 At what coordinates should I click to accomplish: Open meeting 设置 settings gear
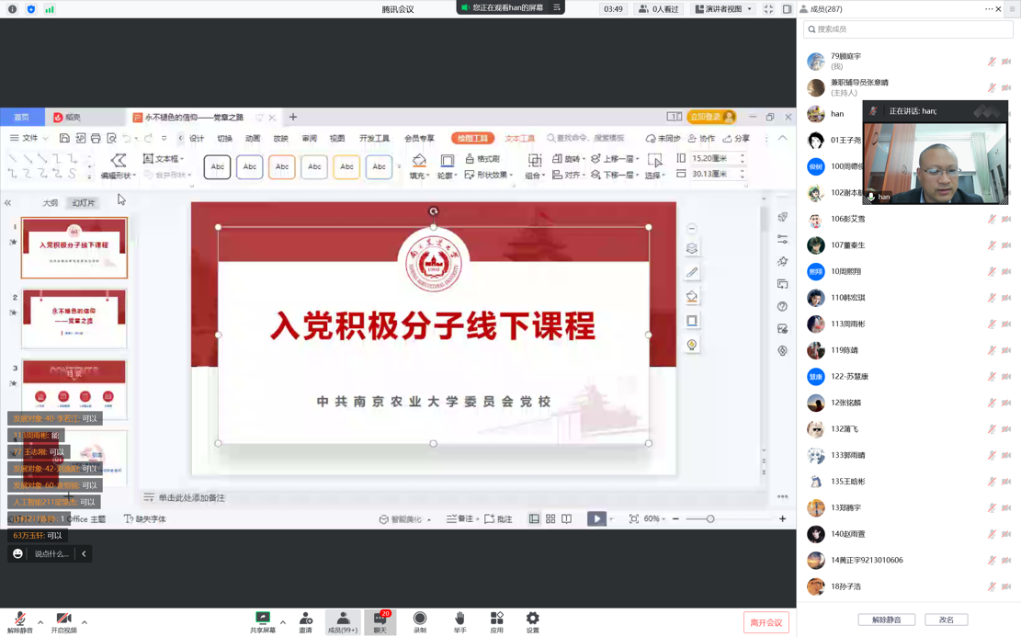[533, 620]
